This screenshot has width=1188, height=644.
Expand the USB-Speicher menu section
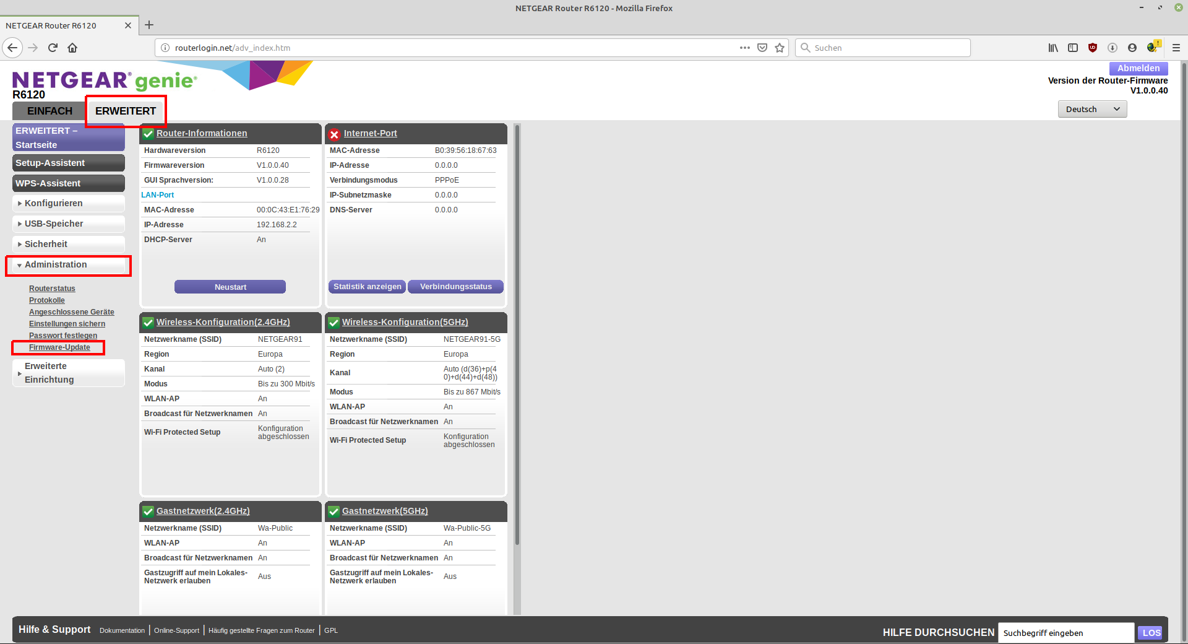pyautogui.click(x=54, y=224)
